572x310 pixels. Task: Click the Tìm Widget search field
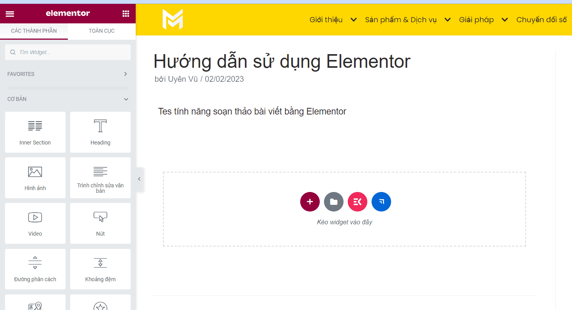(67, 52)
